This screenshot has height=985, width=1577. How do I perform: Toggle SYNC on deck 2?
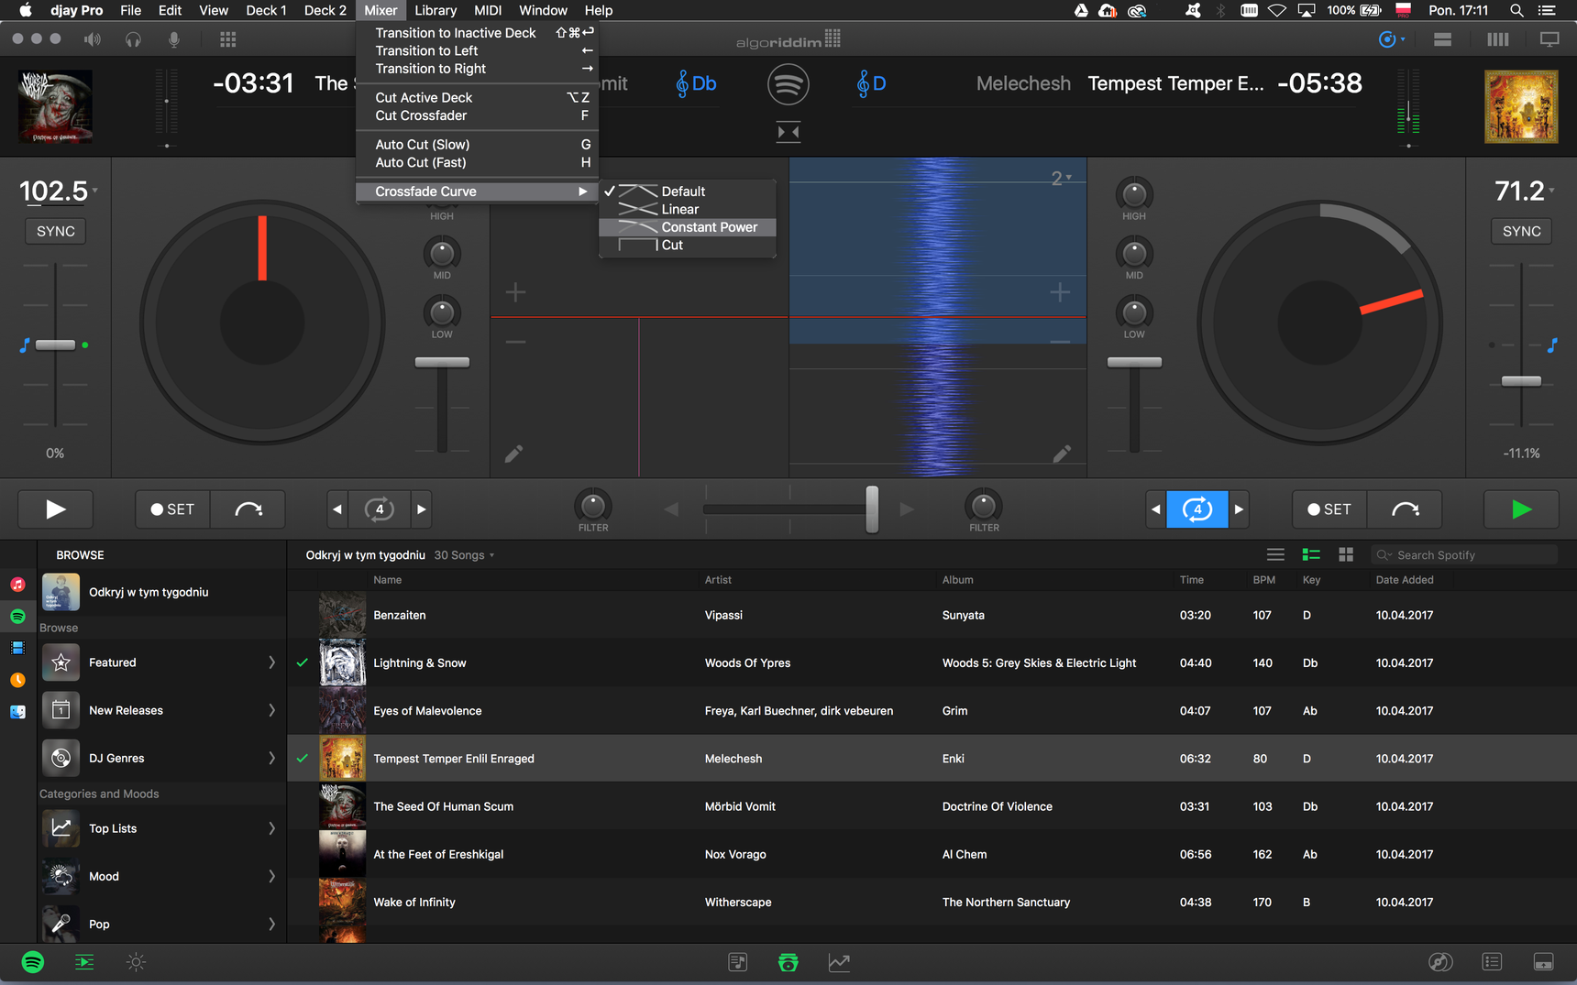coord(1522,231)
